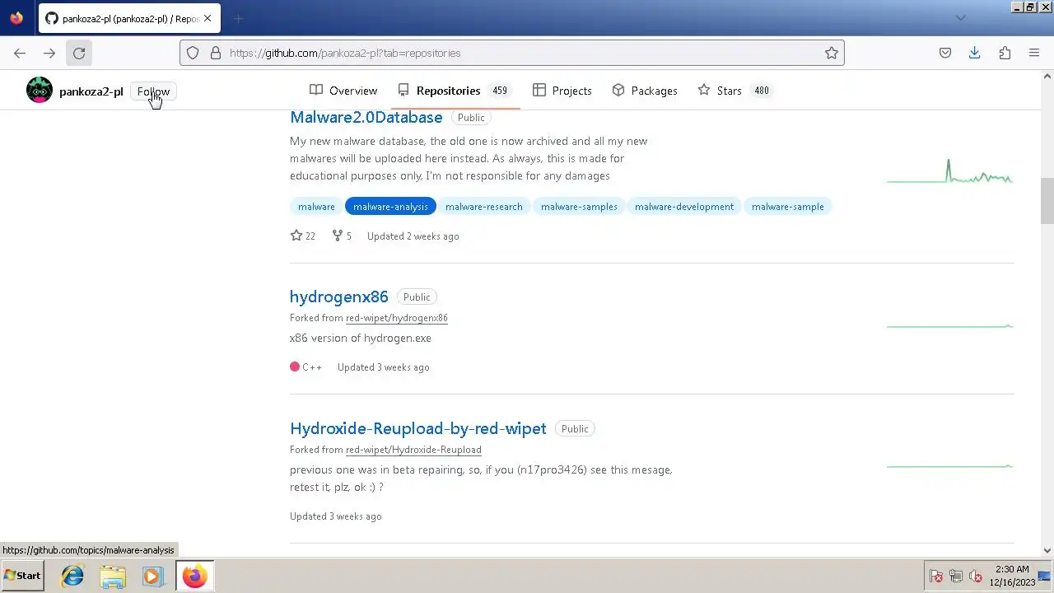This screenshot has width=1054, height=593.
Task: Open the Projects tab
Action: click(x=562, y=91)
